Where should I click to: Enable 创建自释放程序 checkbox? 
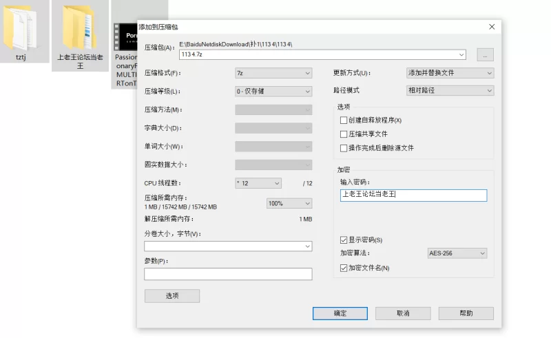(x=344, y=120)
